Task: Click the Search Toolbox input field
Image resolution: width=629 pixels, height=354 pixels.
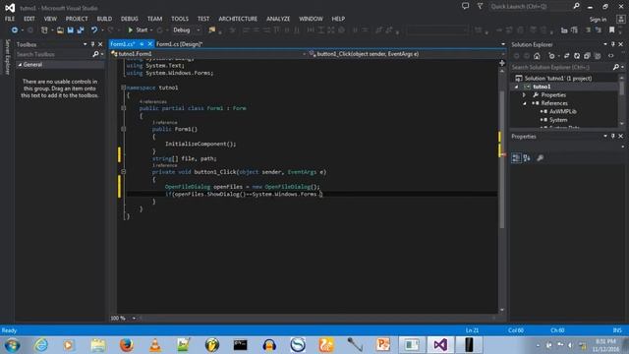Action: pos(54,54)
